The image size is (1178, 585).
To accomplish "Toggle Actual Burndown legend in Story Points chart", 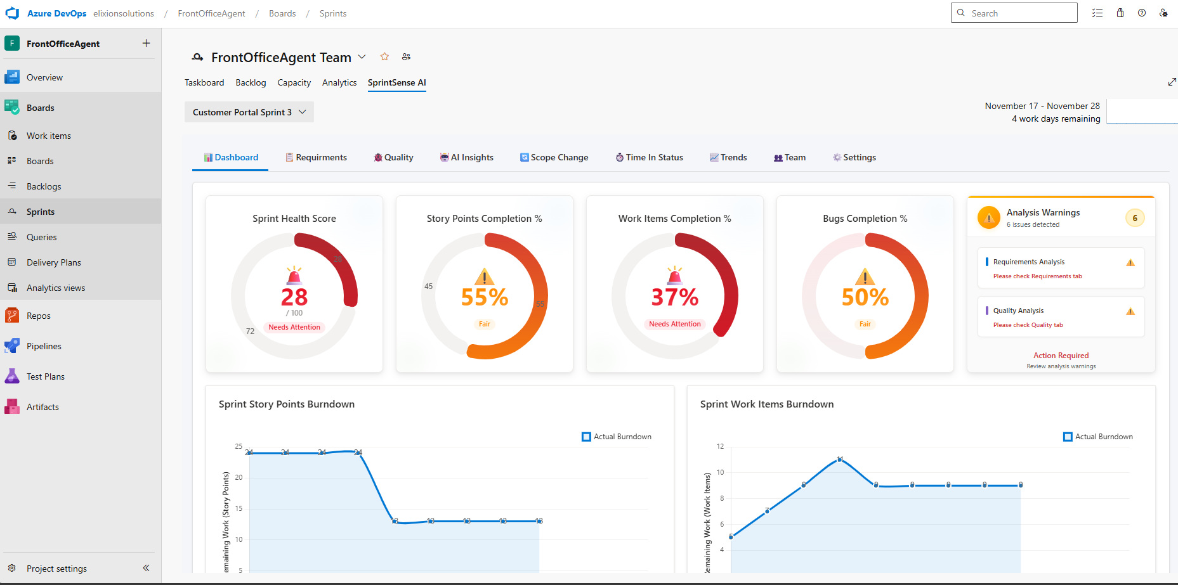I will coord(616,437).
